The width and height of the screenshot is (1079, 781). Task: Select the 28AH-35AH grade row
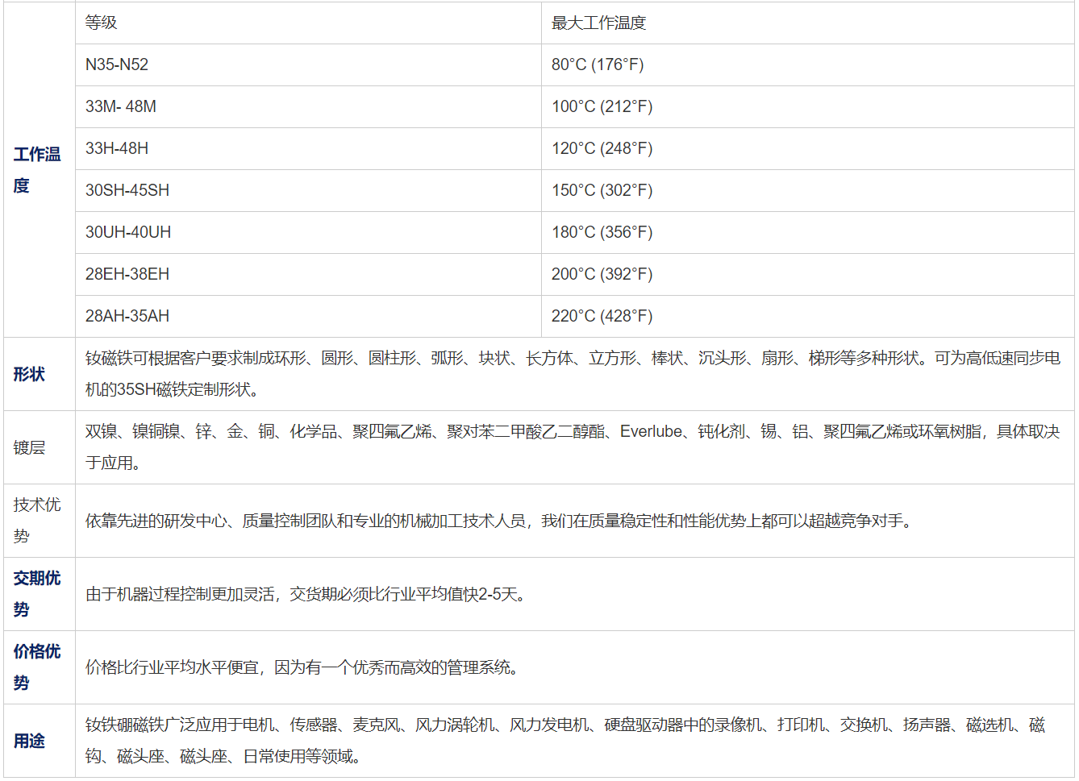click(x=127, y=317)
